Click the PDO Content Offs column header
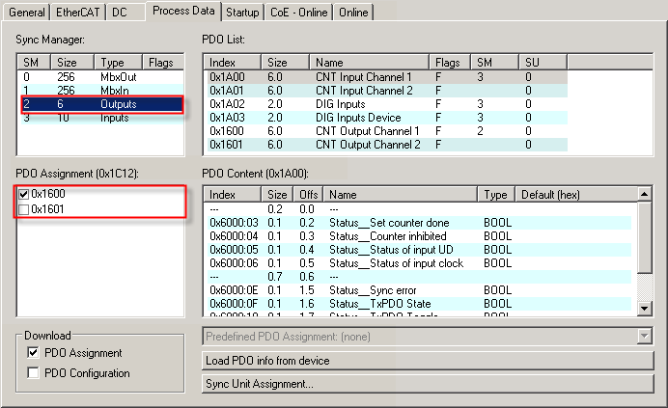Viewport: 668px width, 408px height. coord(308,195)
